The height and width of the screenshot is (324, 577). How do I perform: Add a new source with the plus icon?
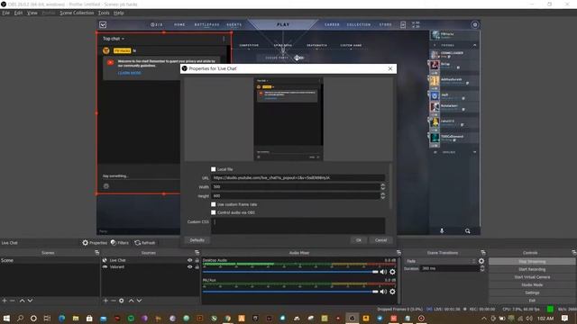click(105, 301)
